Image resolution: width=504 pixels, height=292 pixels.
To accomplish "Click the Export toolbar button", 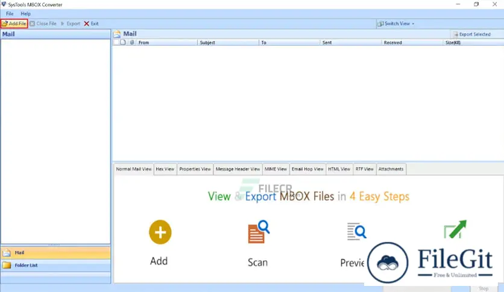I will 71,24.
